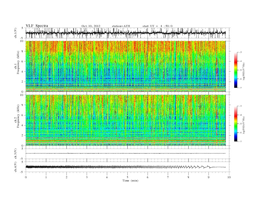This screenshot has width=258, height=199.
Task: Click the ch.1 voltage waveform trace
Action: click(x=125, y=33)
